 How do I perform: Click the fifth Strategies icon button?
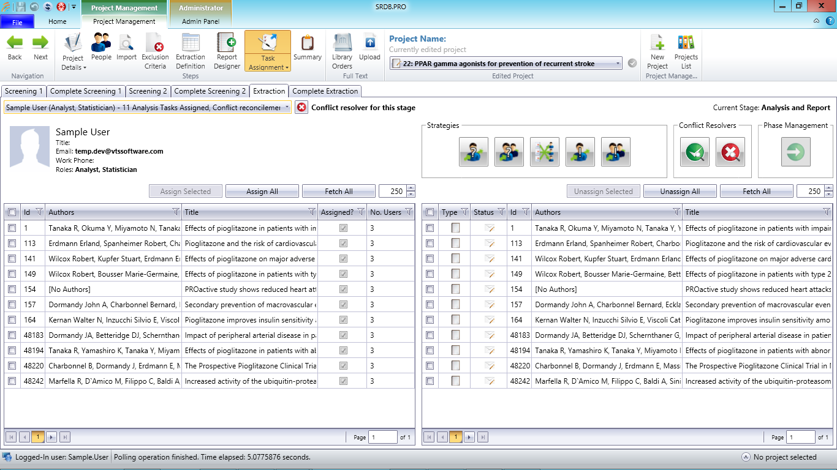[x=616, y=152]
